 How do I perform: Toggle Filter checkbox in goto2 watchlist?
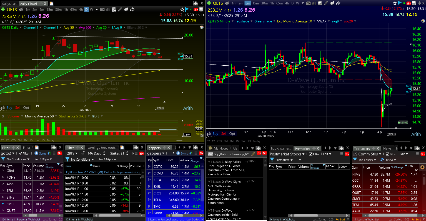click(x=21, y=153)
